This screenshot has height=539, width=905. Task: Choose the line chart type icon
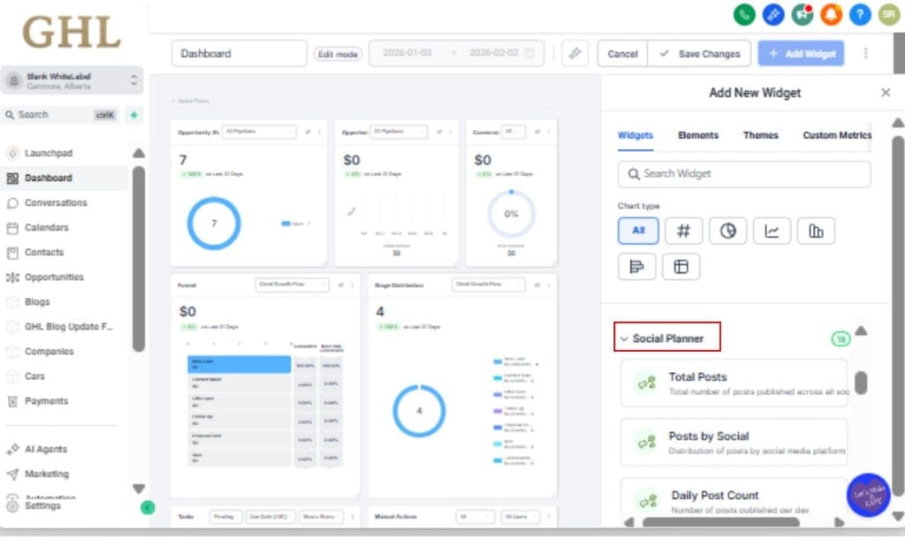[x=772, y=231]
